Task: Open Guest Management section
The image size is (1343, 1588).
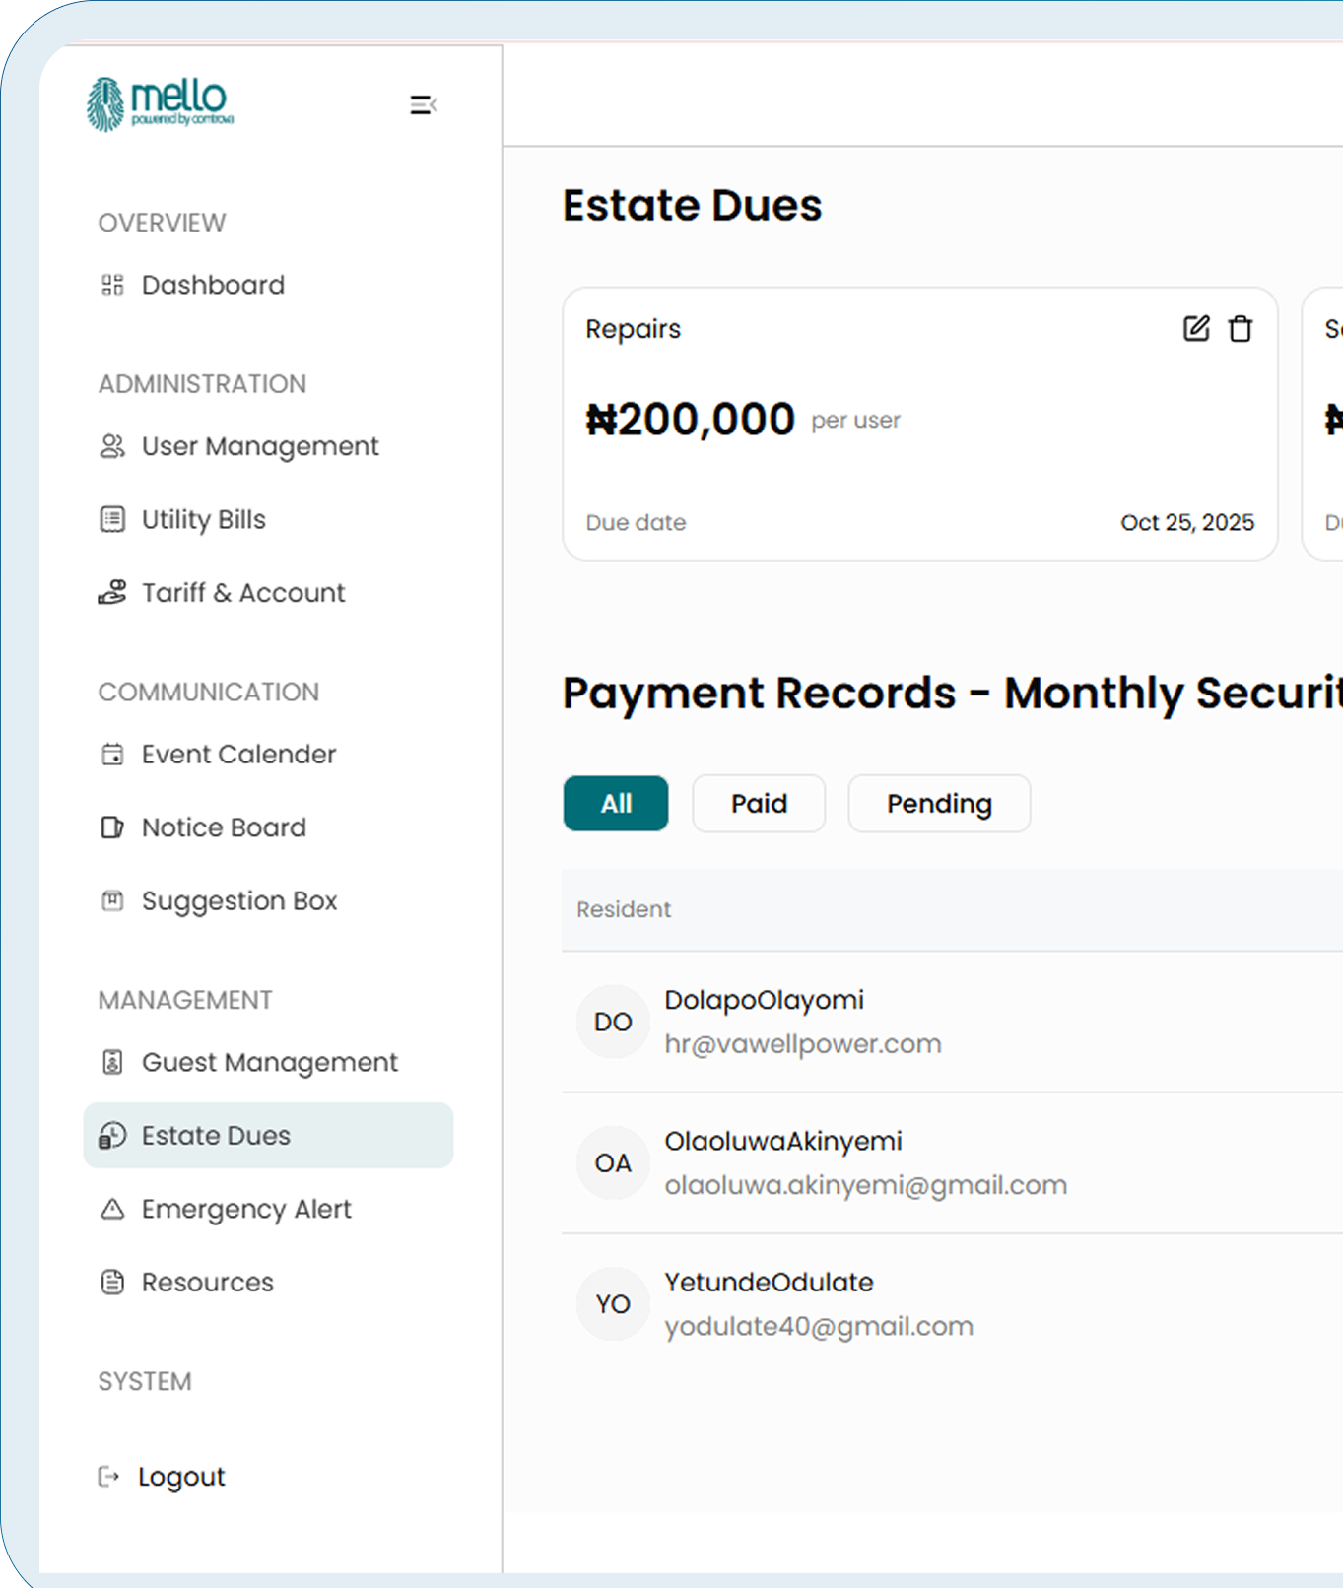Action: tap(269, 1062)
